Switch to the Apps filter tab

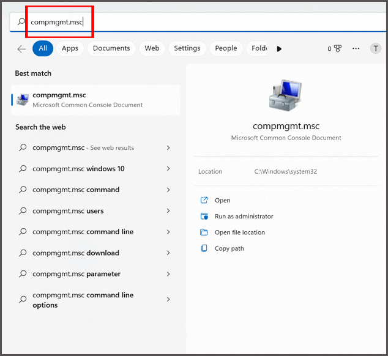click(x=70, y=48)
